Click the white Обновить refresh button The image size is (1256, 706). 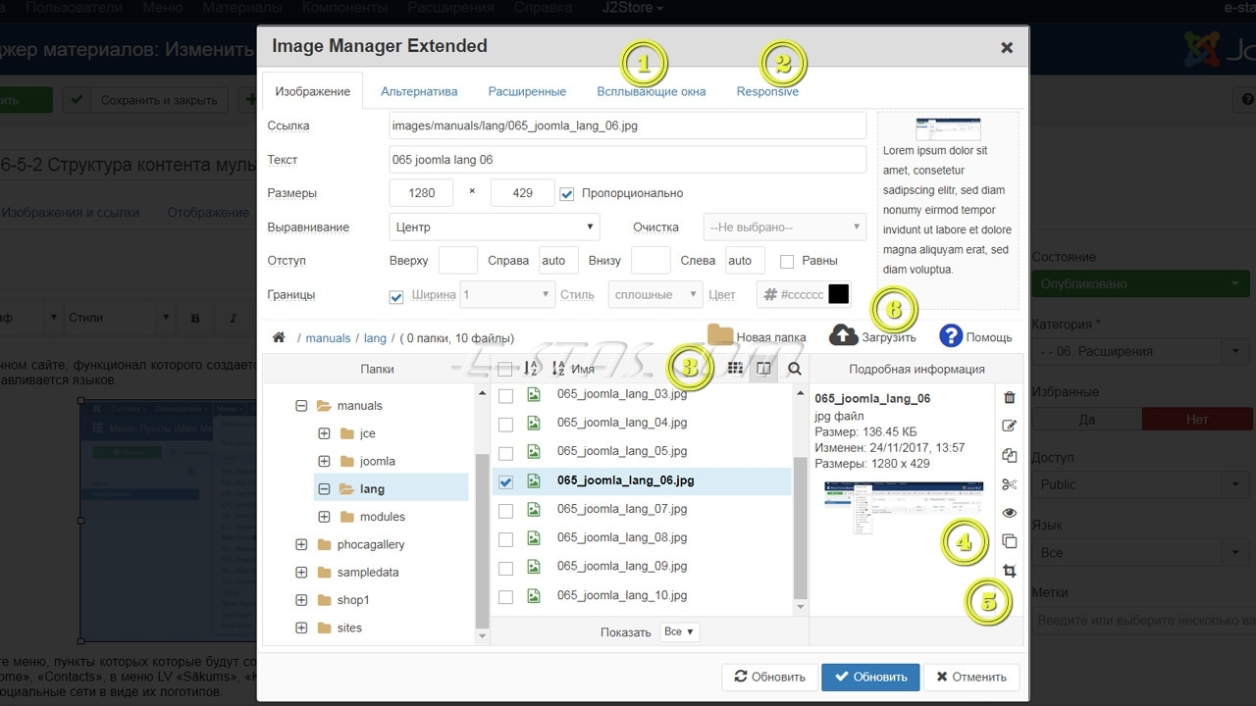[769, 677]
